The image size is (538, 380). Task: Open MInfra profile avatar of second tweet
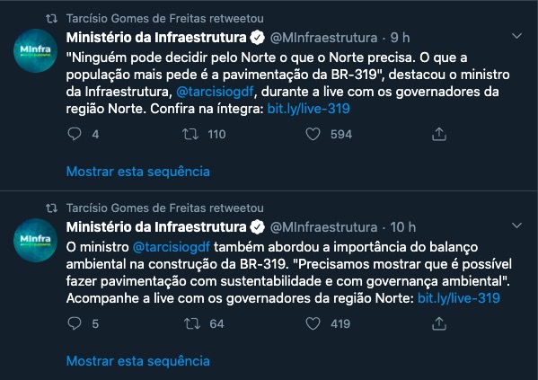[x=35, y=240]
